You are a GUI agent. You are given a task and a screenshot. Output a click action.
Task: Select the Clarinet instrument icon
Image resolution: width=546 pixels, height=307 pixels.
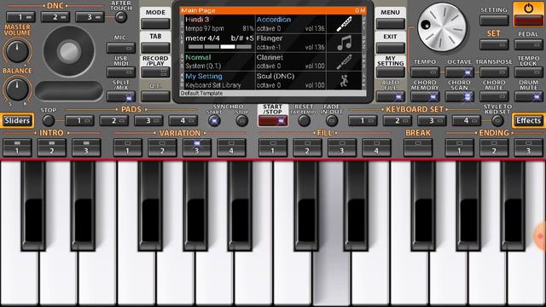pos(345,61)
